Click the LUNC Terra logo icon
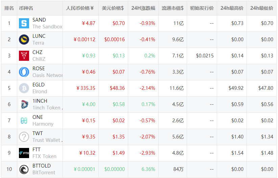 pyautogui.click(x=24, y=40)
